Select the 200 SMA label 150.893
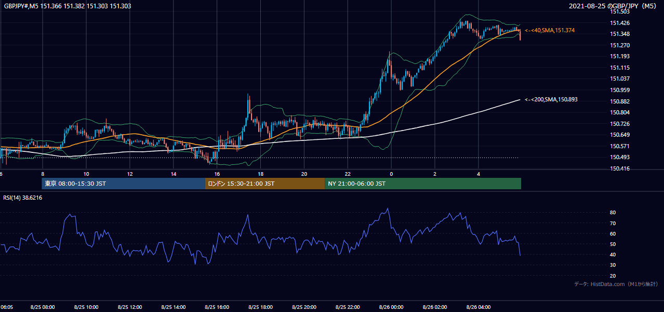The height and width of the screenshot is (312, 664). coord(551,99)
